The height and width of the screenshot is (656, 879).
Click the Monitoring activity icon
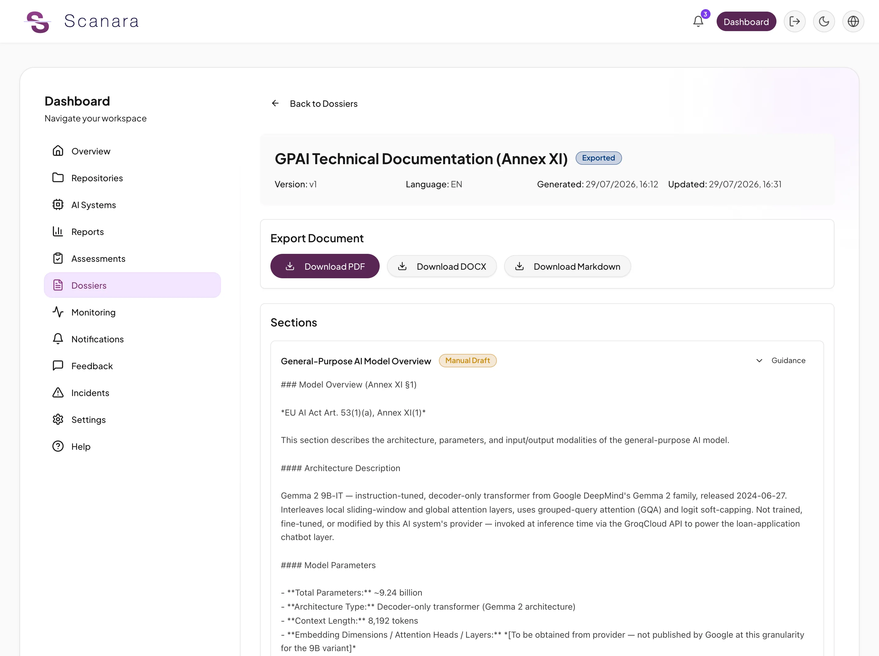58,312
